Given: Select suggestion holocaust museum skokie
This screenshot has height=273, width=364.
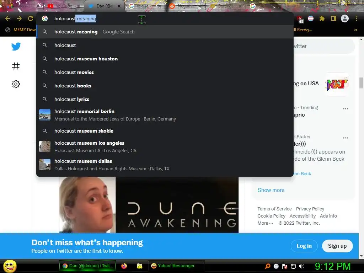Looking at the screenshot, I should [x=165, y=131].
